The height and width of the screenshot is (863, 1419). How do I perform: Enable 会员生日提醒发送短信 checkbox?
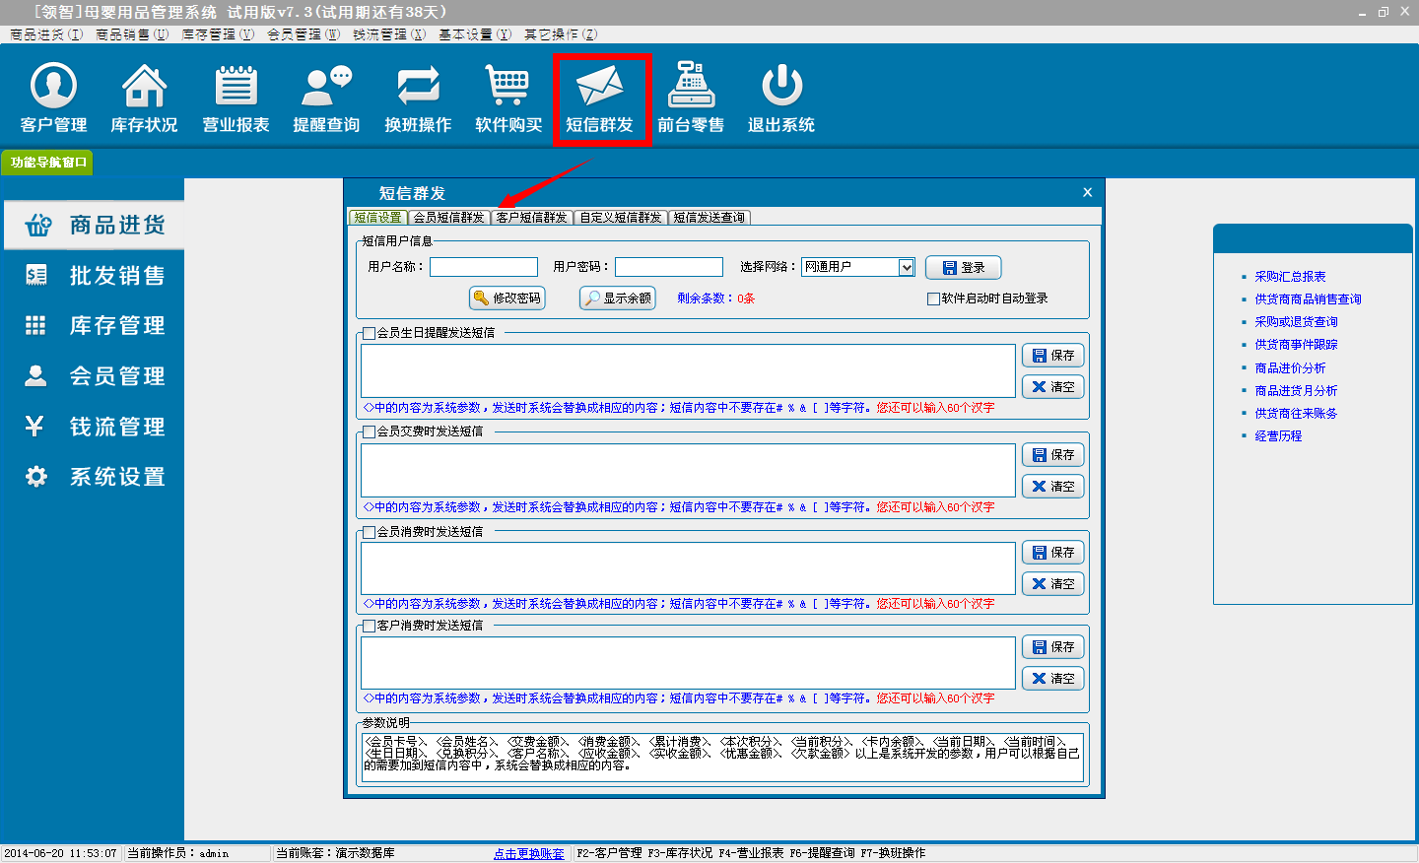370,333
